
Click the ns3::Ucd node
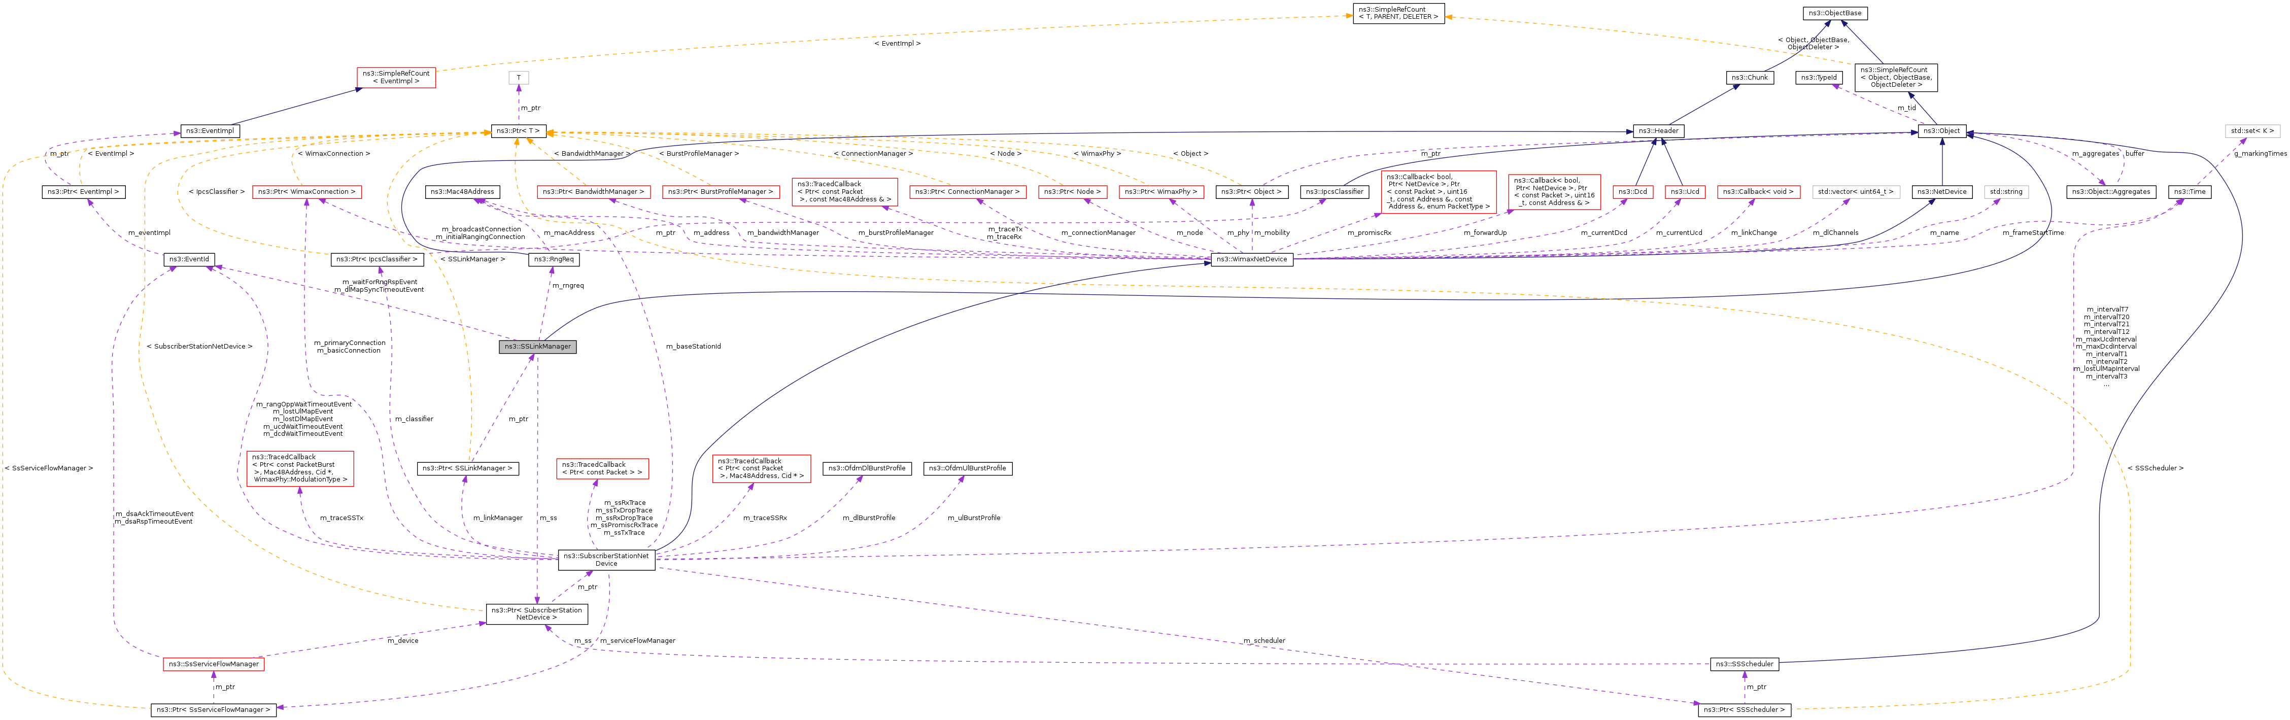coord(1685,192)
